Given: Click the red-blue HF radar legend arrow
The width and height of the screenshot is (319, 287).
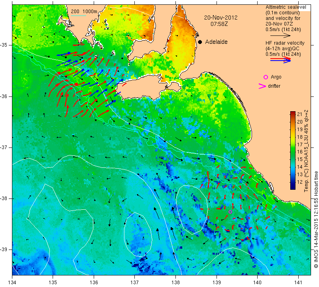Looking at the screenshot, I should click(x=280, y=60).
